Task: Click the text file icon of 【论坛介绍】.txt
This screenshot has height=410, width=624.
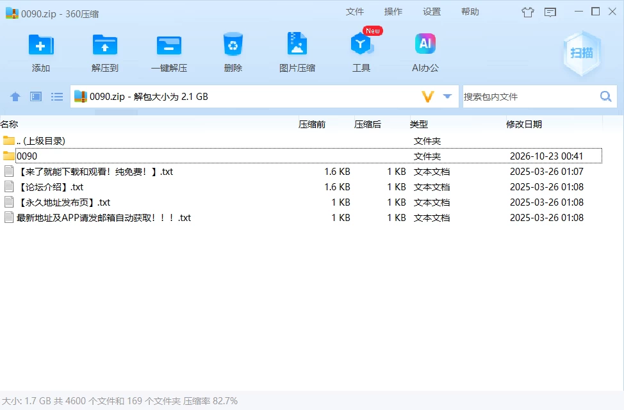Action: click(9, 186)
